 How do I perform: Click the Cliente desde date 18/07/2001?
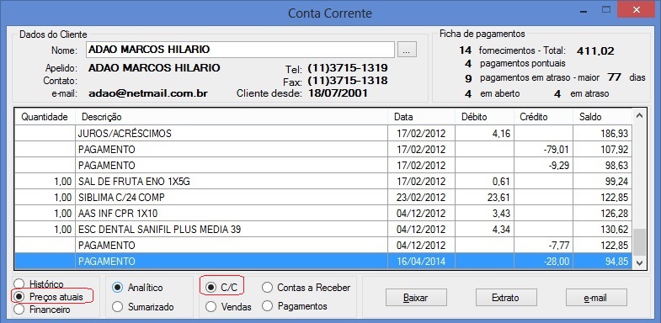pyautogui.click(x=338, y=93)
